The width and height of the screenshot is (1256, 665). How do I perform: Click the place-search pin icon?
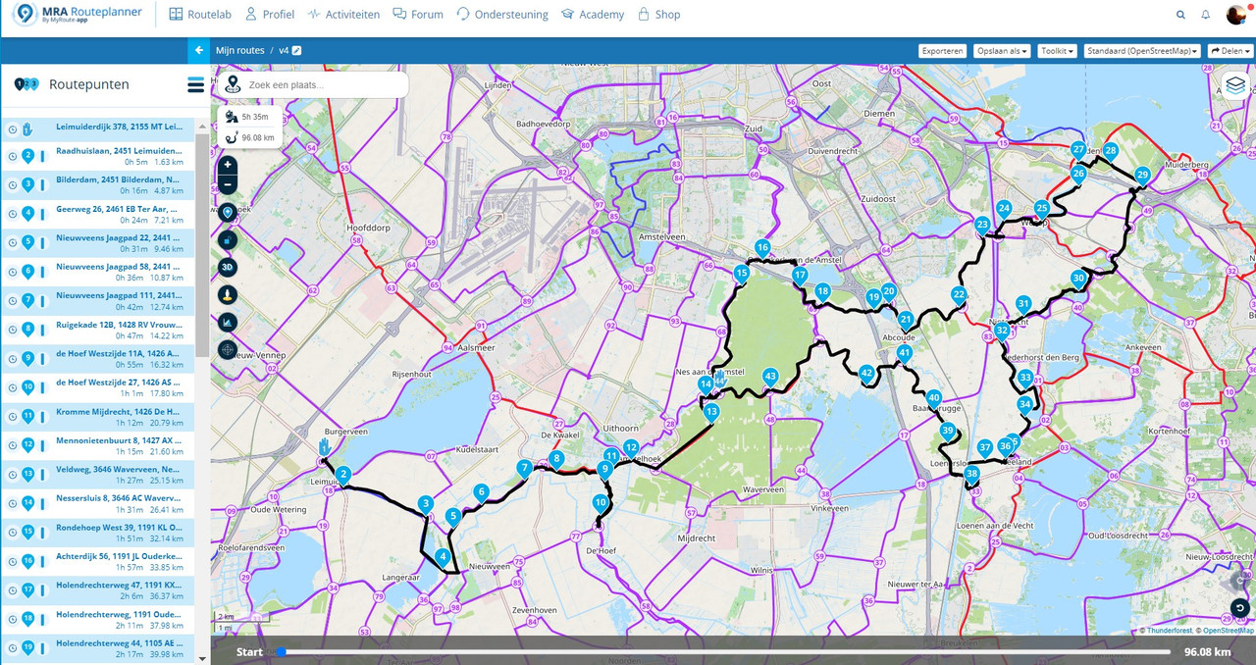(x=233, y=85)
